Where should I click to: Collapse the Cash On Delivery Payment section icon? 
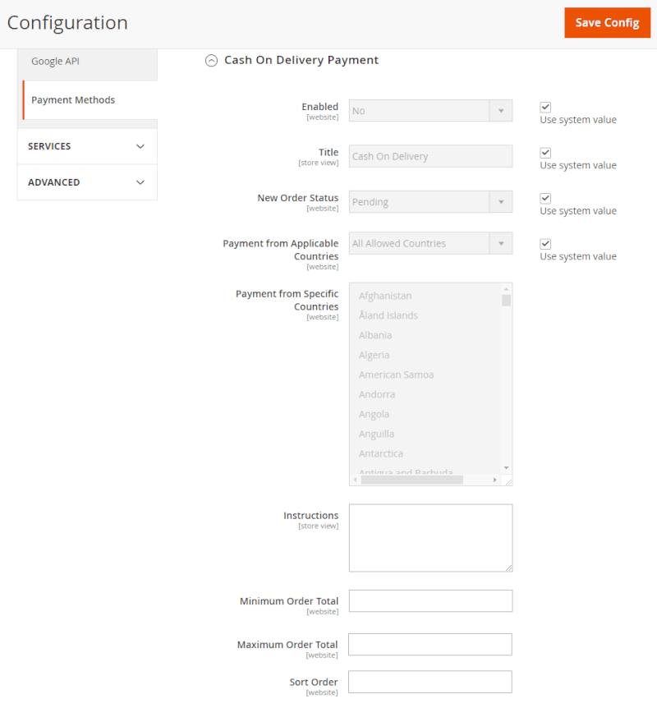pos(211,60)
